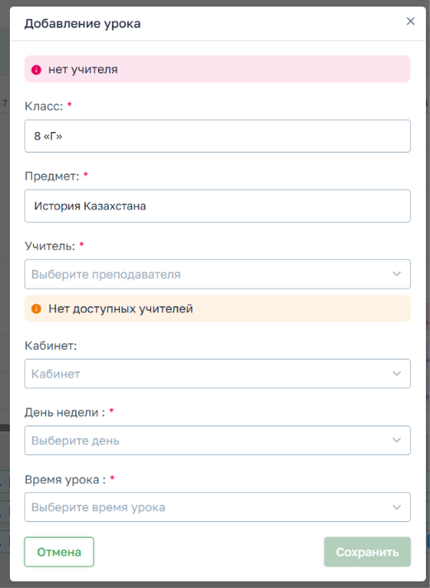Image resolution: width=430 pixels, height=588 pixels.
Task: Open the Выберите день dropdown
Action: pyautogui.click(x=218, y=440)
